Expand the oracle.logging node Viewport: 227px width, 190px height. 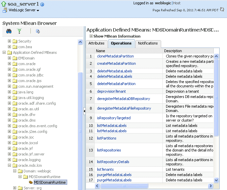click(9, 160)
